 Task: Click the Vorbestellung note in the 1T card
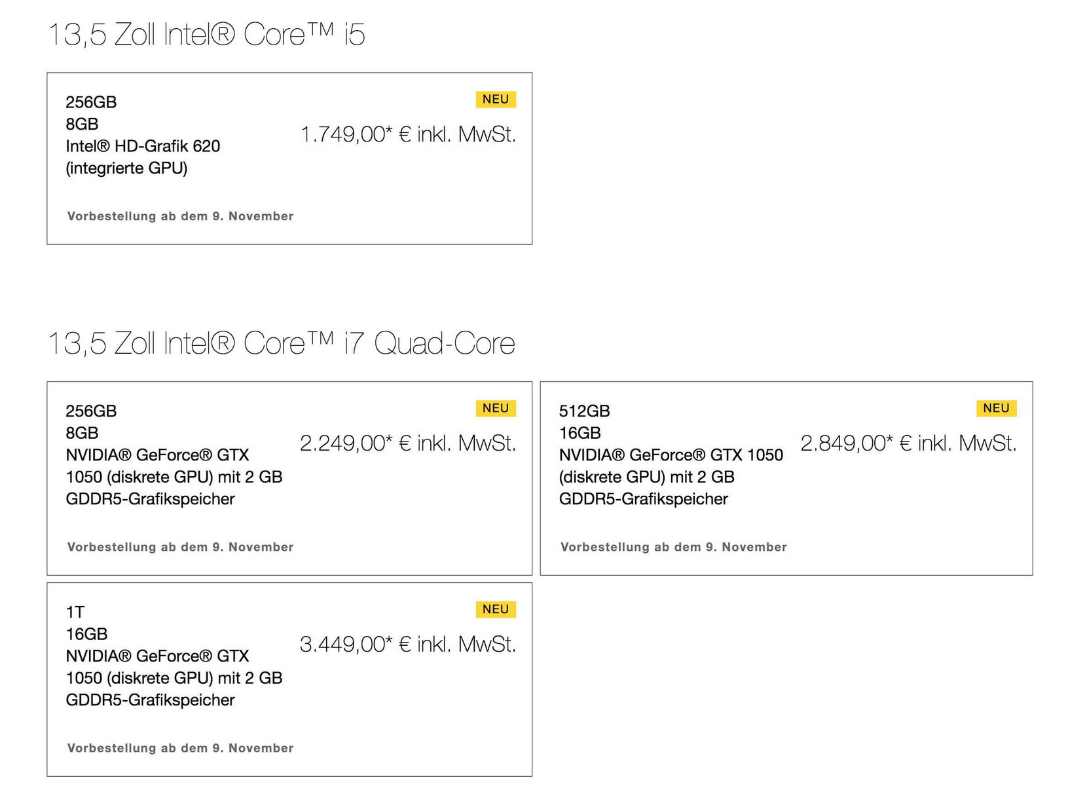coord(180,749)
